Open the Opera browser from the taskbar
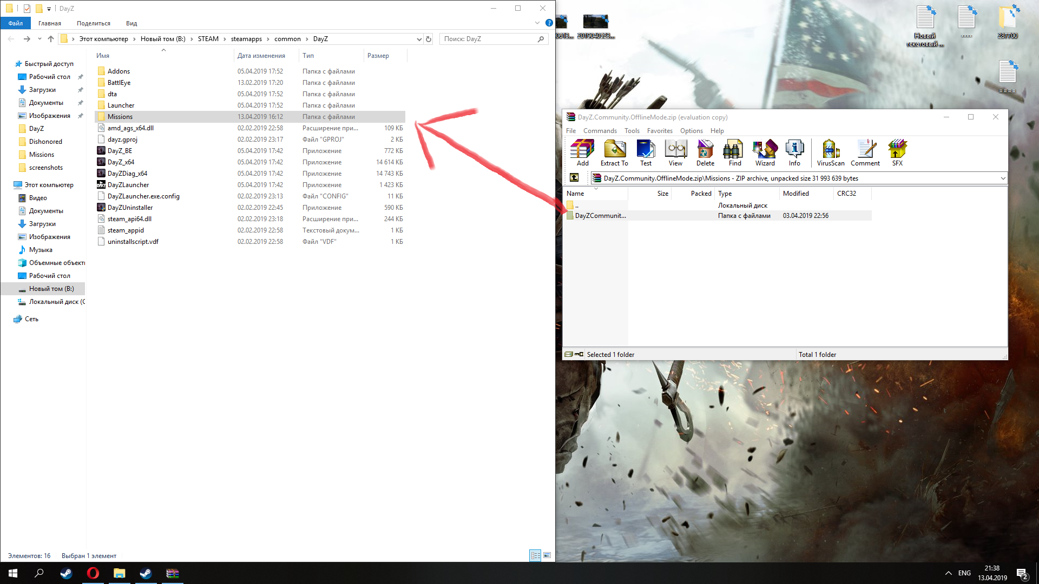The image size is (1039, 584). coord(93,573)
